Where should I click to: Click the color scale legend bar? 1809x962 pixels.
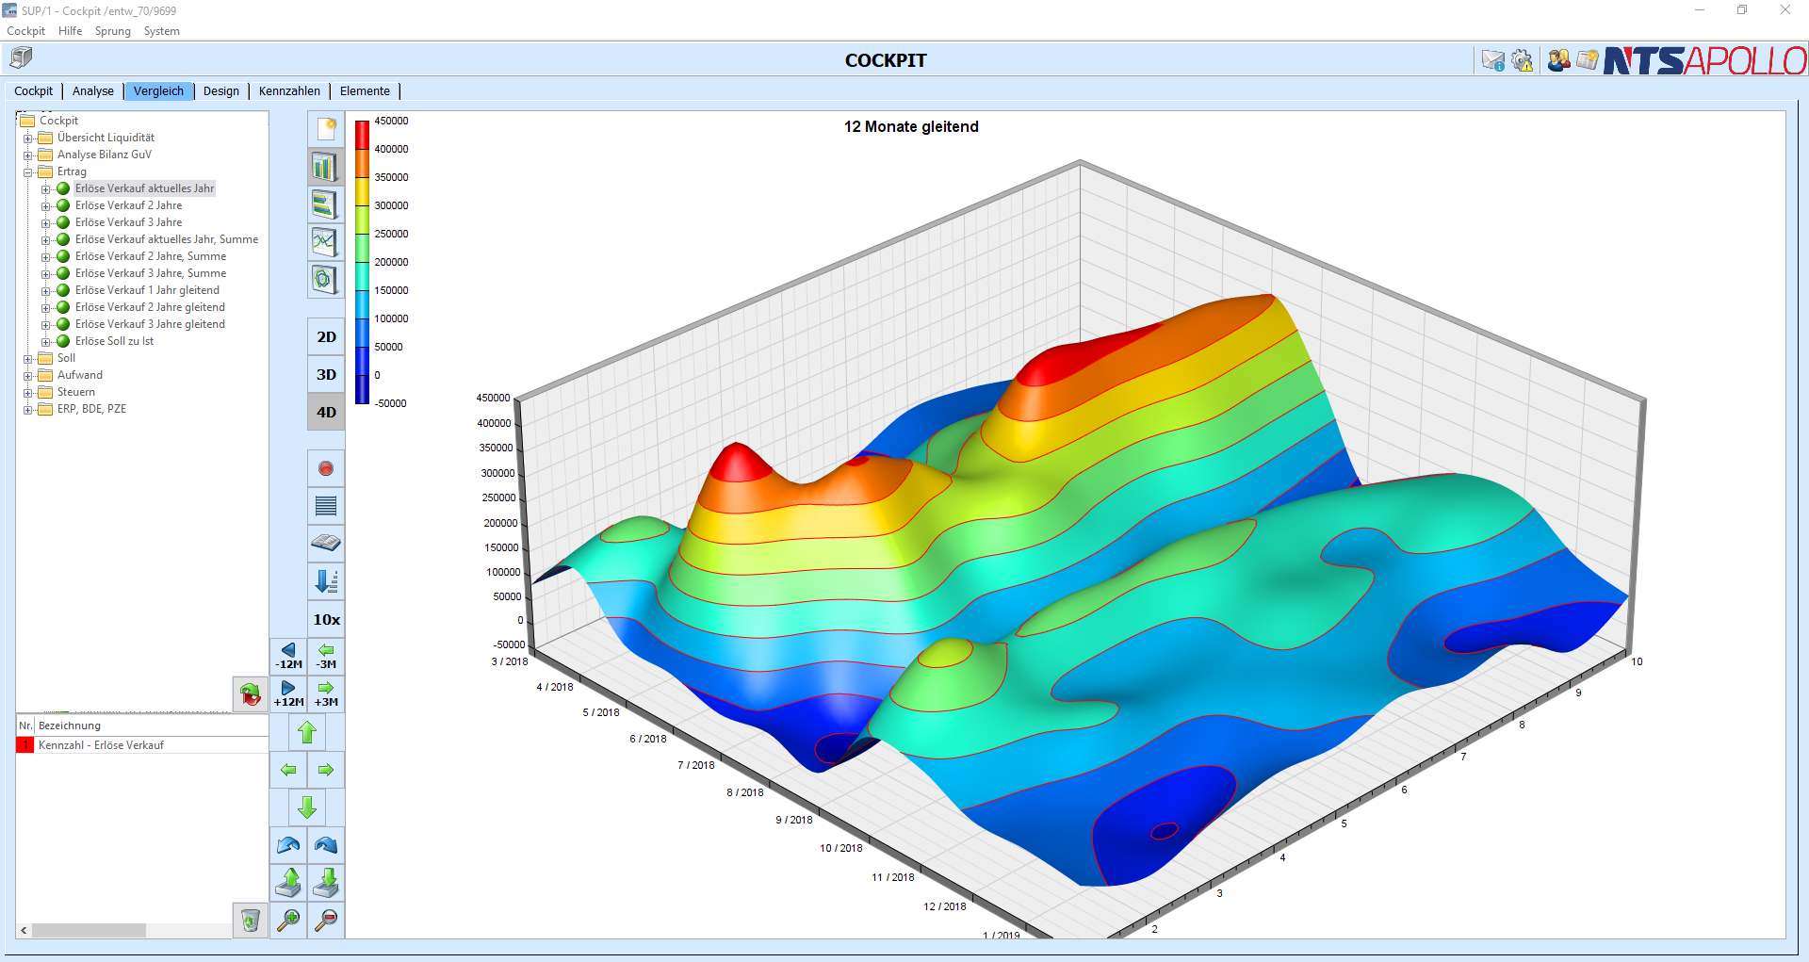362,262
